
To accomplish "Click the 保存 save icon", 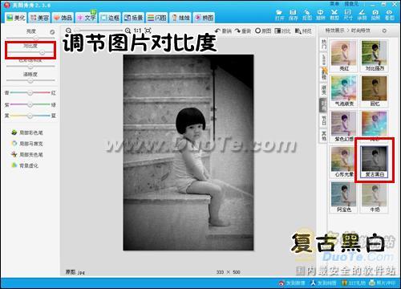I will coord(293,15).
